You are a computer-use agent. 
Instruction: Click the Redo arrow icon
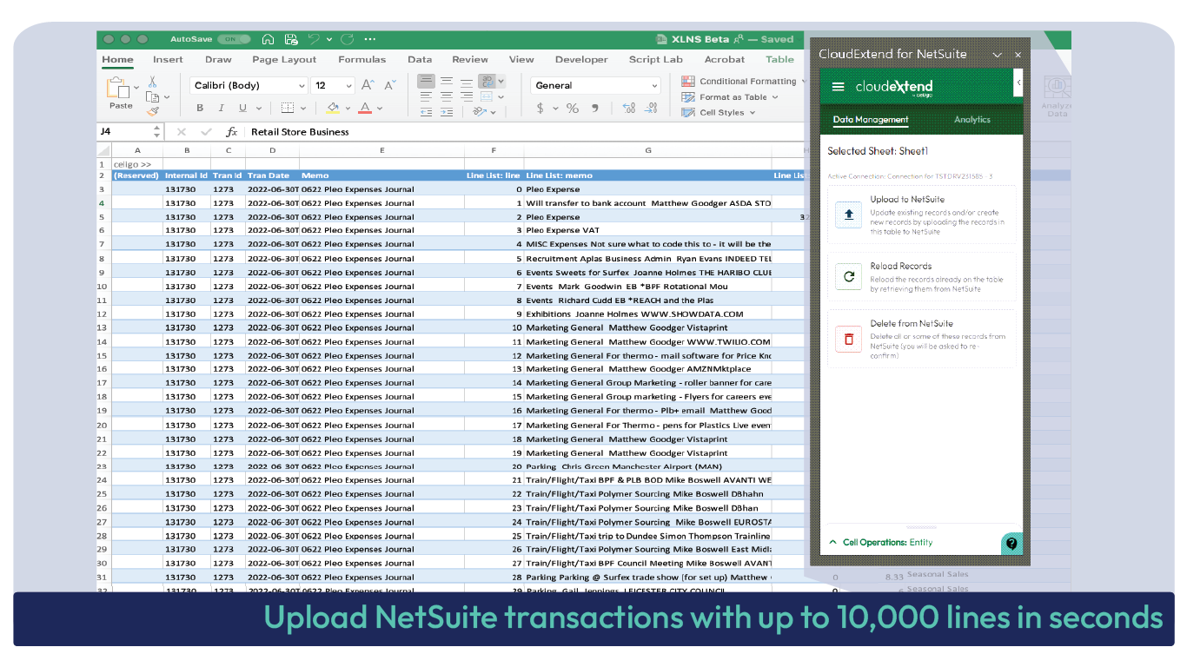coord(348,39)
